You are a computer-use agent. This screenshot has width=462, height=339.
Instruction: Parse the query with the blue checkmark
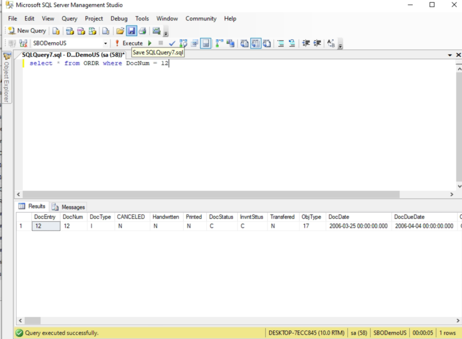(x=172, y=43)
